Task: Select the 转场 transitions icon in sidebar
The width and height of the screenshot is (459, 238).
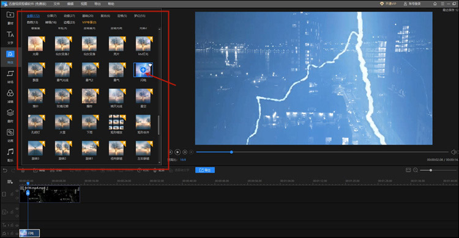Action: [10, 76]
